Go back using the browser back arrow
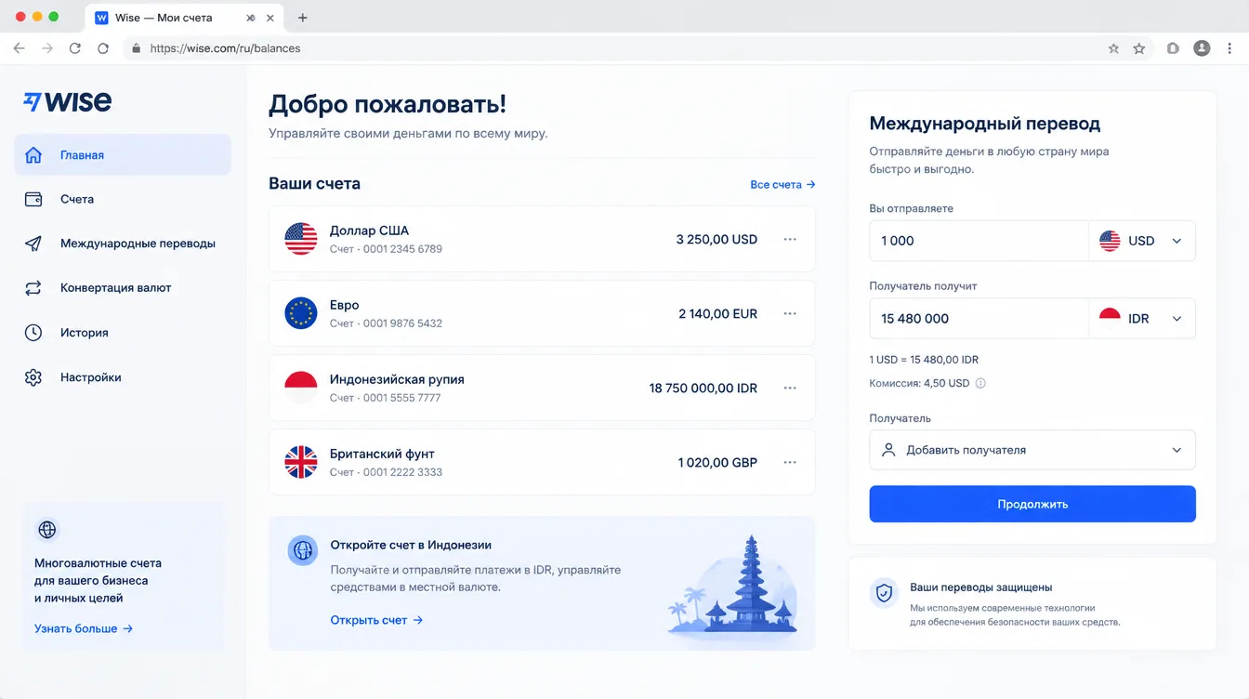 pos(20,48)
